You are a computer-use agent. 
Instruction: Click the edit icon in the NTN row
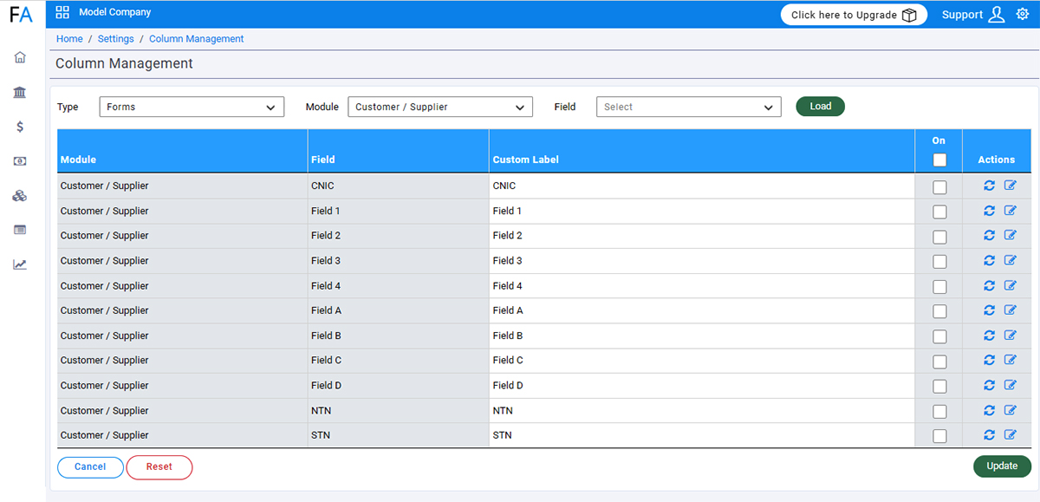[x=1010, y=410]
